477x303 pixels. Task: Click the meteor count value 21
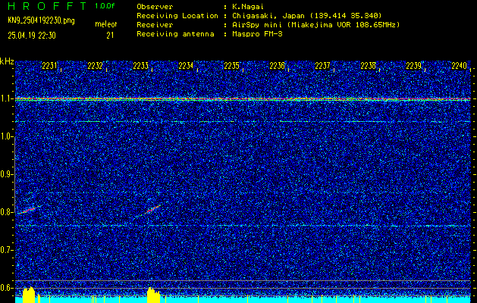(x=110, y=36)
